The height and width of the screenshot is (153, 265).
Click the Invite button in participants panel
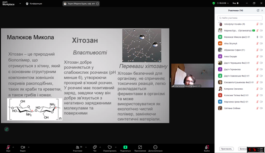tap(226, 149)
